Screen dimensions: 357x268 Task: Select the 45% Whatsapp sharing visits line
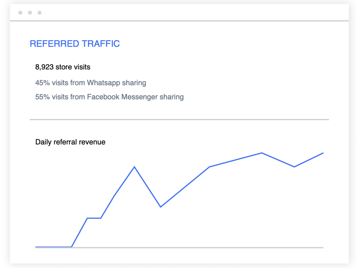pos(91,83)
